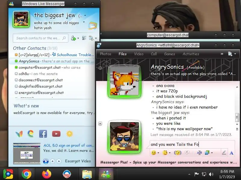This screenshot has width=241, height=180.
Task: Click the search contacts field
Action: [x=40, y=38]
